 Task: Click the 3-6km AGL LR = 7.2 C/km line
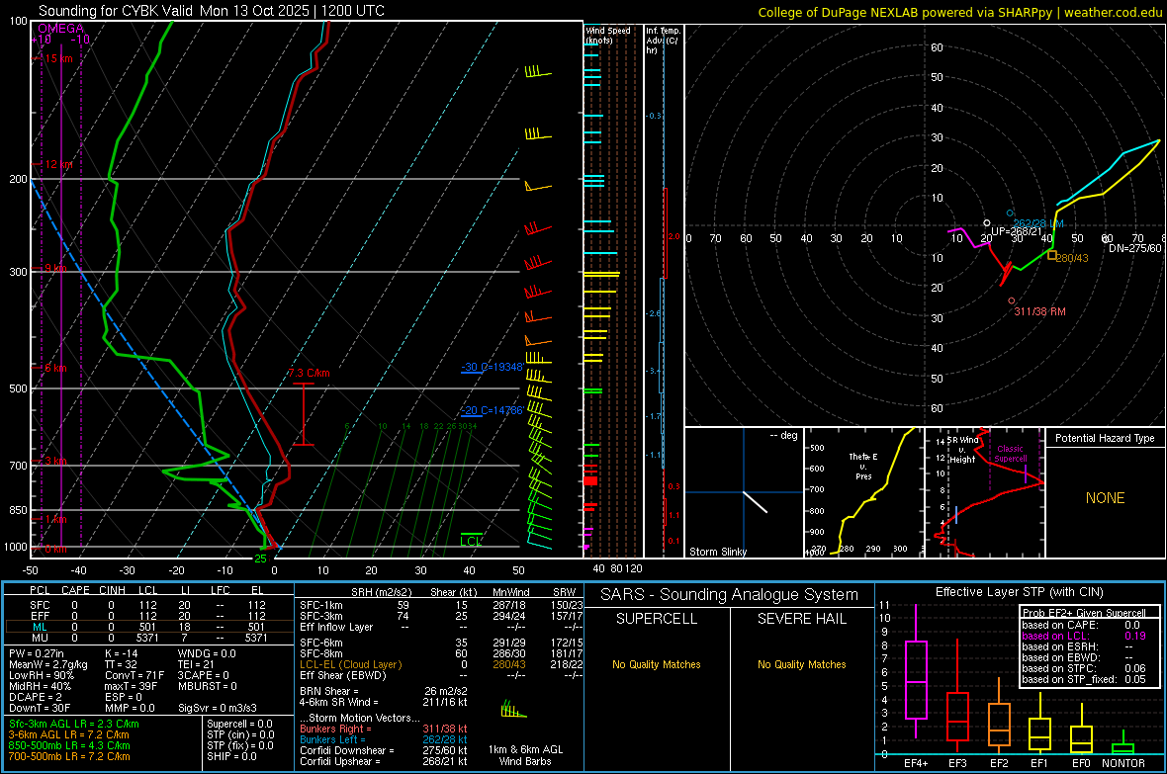(x=69, y=734)
